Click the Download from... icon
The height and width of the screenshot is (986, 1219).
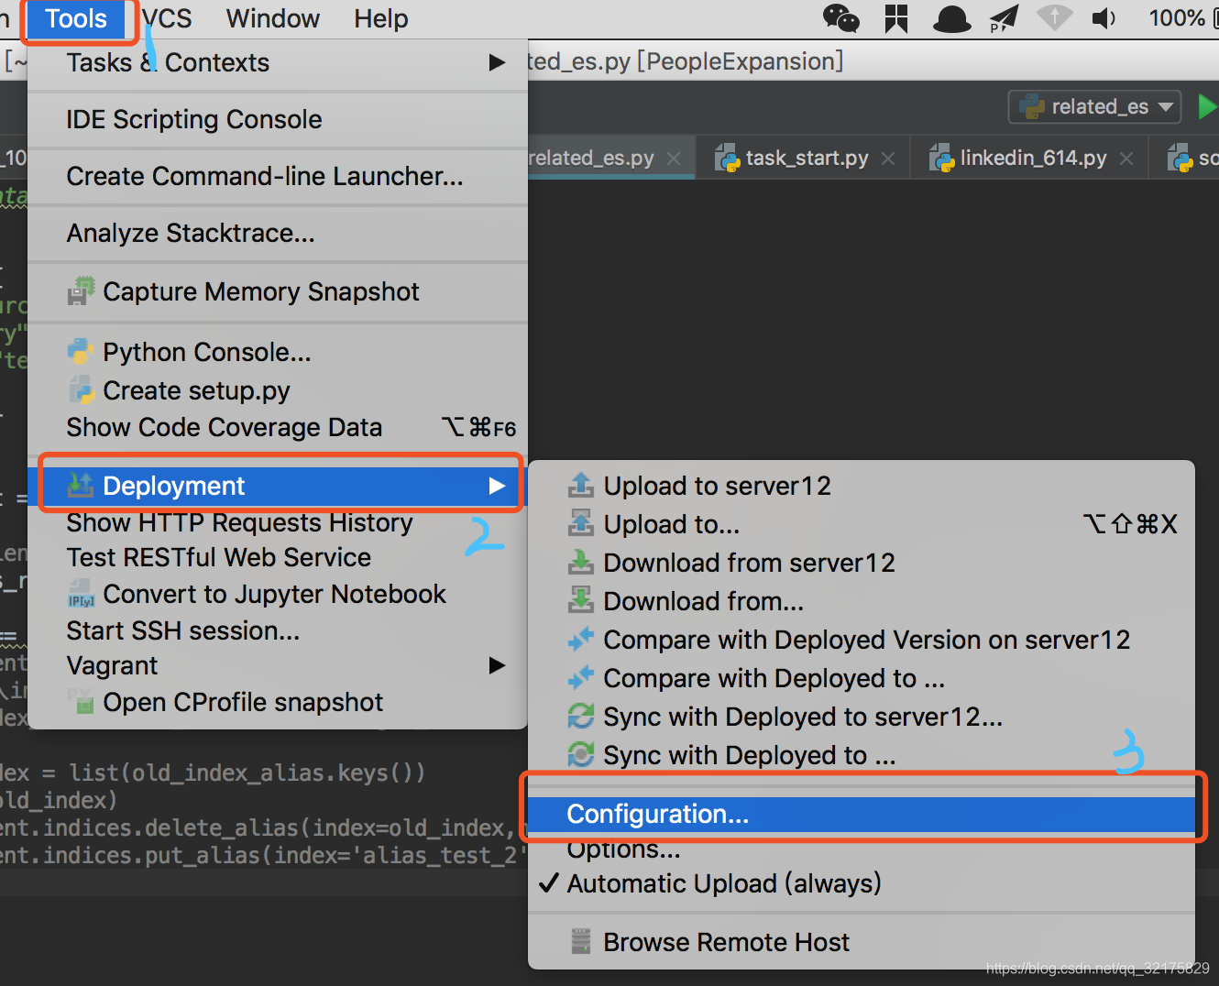581,600
